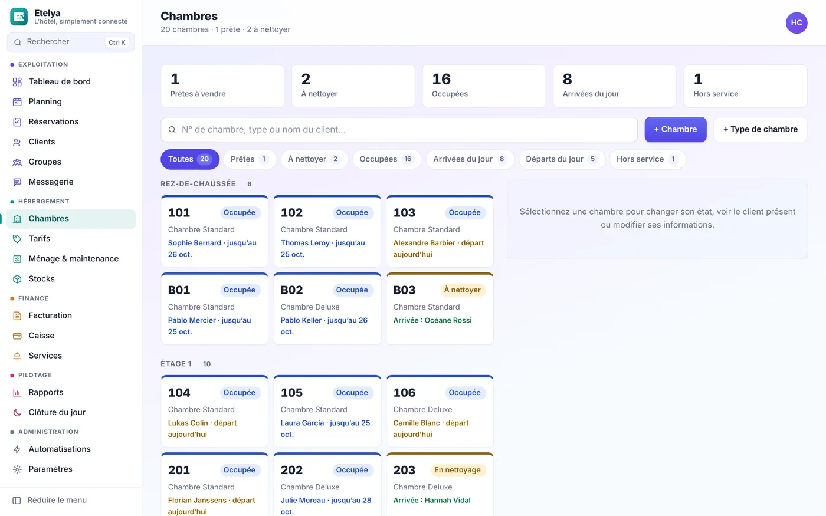Screen dimensions: 826x516
Task: Open the HC user avatar menu
Action: [x=796, y=23]
